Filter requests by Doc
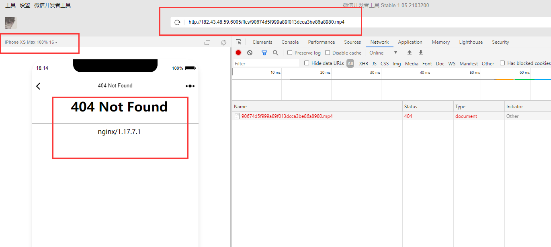This screenshot has width=551, height=247. tap(440, 63)
